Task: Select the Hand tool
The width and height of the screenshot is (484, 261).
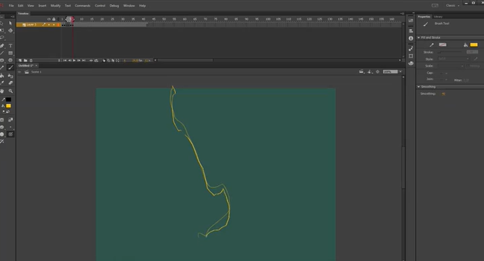Action: click(2, 91)
